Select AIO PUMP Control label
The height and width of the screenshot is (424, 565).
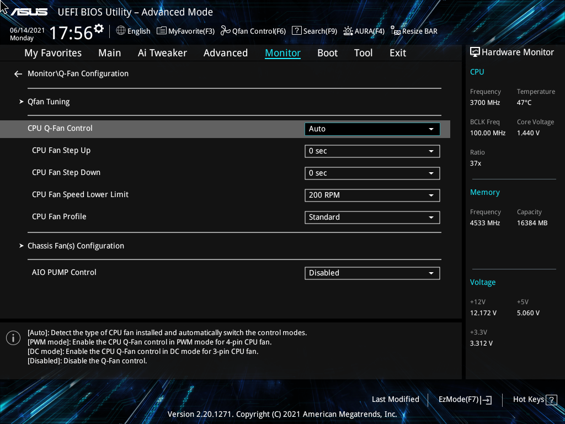click(64, 273)
